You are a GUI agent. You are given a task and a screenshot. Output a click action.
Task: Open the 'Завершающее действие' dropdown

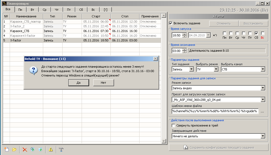click(x=263, y=136)
